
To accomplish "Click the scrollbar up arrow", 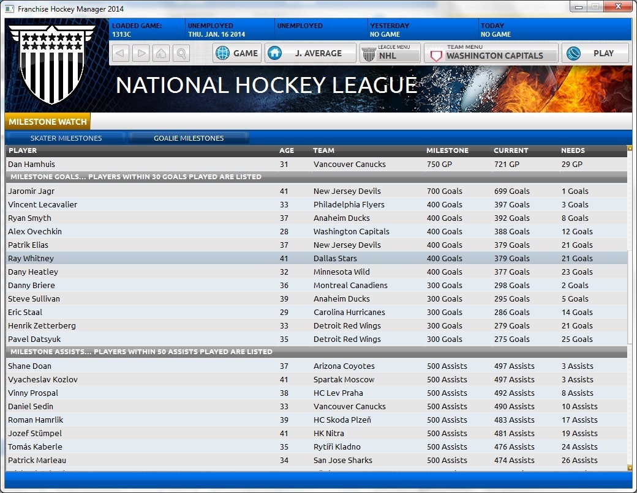I will click(x=630, y=149).
